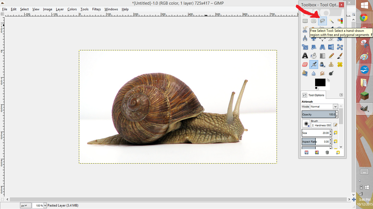Image resolution: width=373 pixels, height=209 pixels.
Task: Select the Eraser tool
Action: (x=305, y=64)
